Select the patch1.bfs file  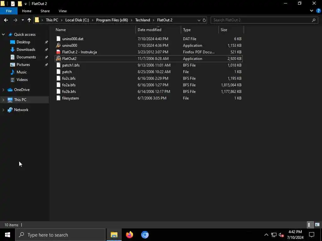[x=71, y=65]
